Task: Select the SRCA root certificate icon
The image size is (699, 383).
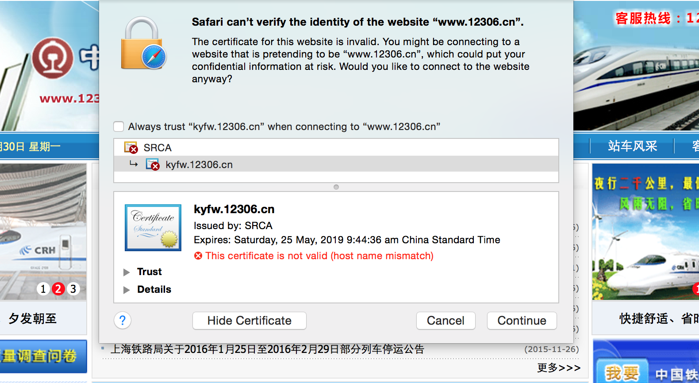Action: pos(131,147)
